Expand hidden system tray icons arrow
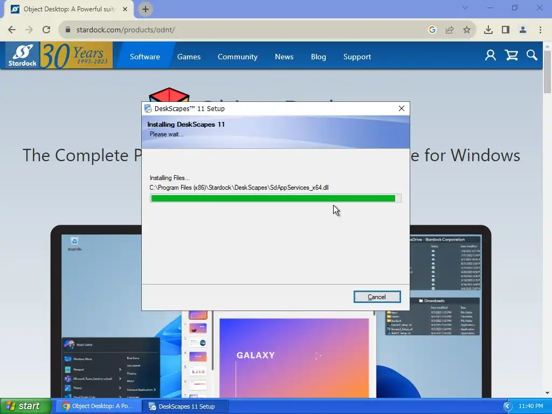 click(507, 406)
